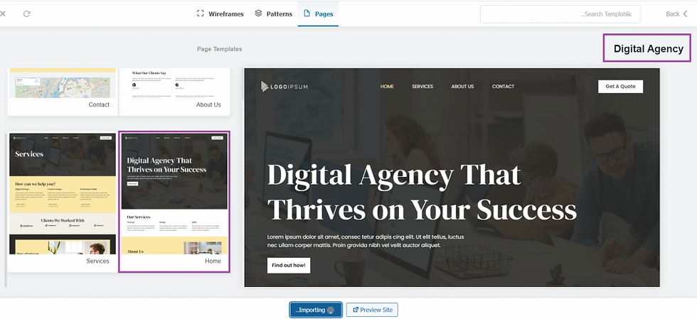
Task: Click the Page Templates heading text
Action: [x=220, y=49]
